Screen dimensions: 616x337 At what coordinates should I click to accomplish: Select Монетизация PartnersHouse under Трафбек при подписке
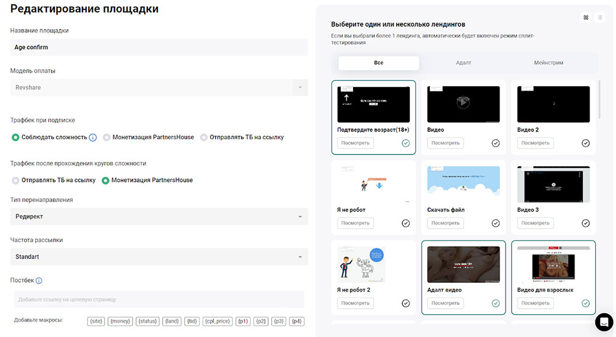(x=107, y=137)
